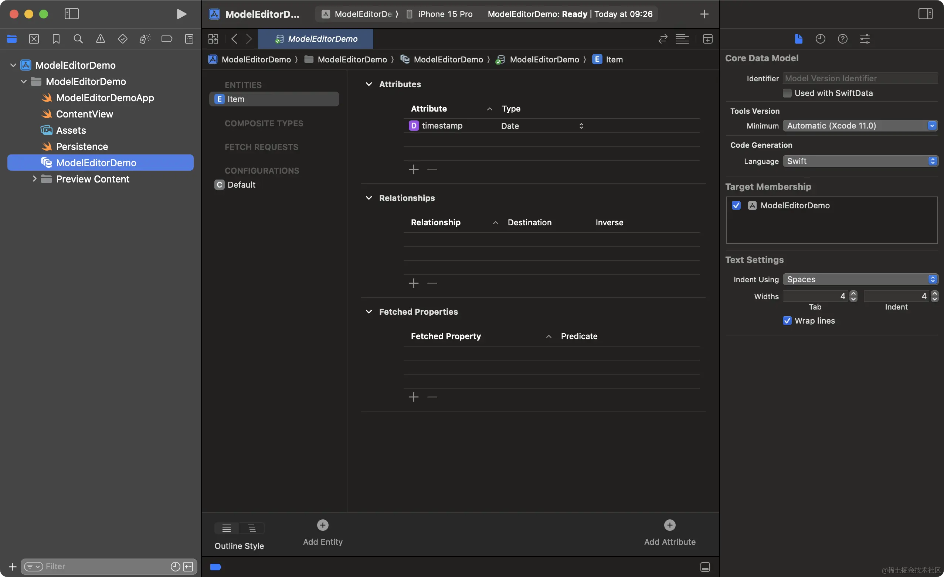Disable Wrap lines checkbox
The image size is (944, 577).
787,321
